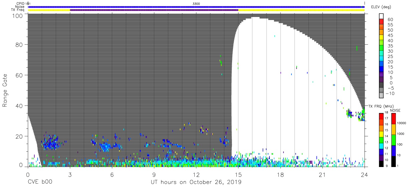Click the 80 range gate tick label
The width and height of the screenshot is (410, 189).
tap(19, 44)
